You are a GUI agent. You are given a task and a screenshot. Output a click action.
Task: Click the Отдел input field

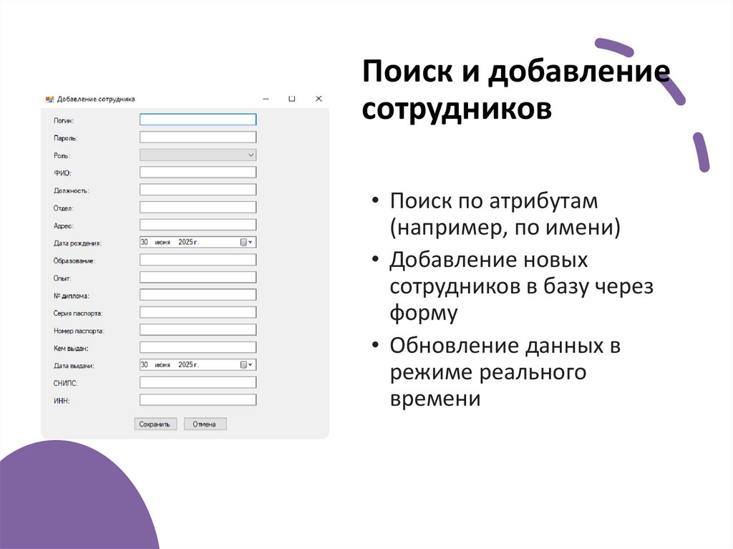tap(198, 207)
